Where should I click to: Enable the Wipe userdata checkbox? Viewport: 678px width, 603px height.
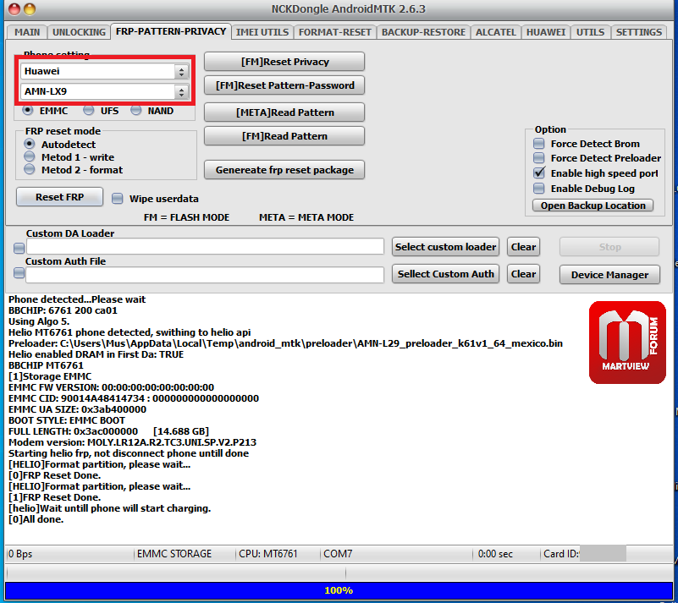pyautogui.click(x=117, y=198)
